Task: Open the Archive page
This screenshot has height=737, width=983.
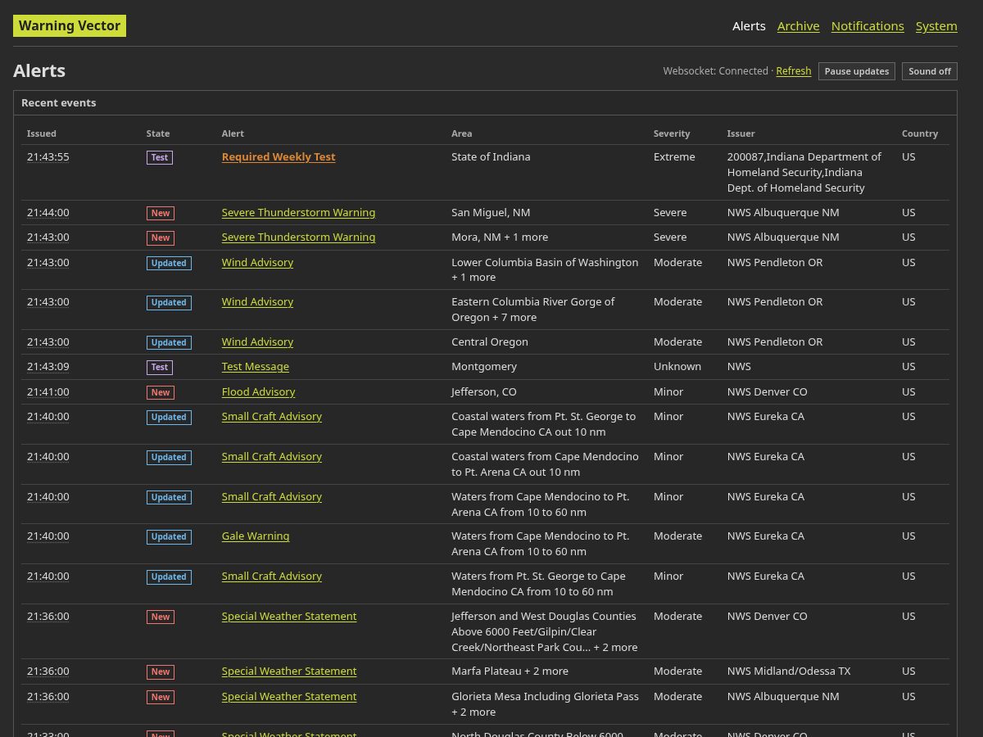Action: point(799,26)
